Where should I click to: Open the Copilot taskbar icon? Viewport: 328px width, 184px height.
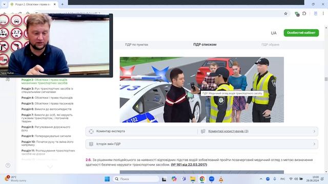point(174,179)
